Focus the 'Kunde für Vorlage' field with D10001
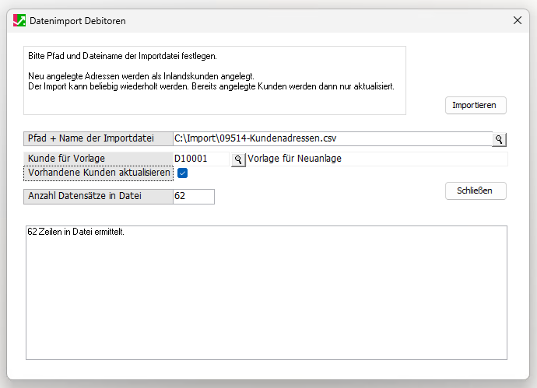Image resolution: width=537 pixels, height=388 pixels. pyautogui.click(x=201, y=159)
